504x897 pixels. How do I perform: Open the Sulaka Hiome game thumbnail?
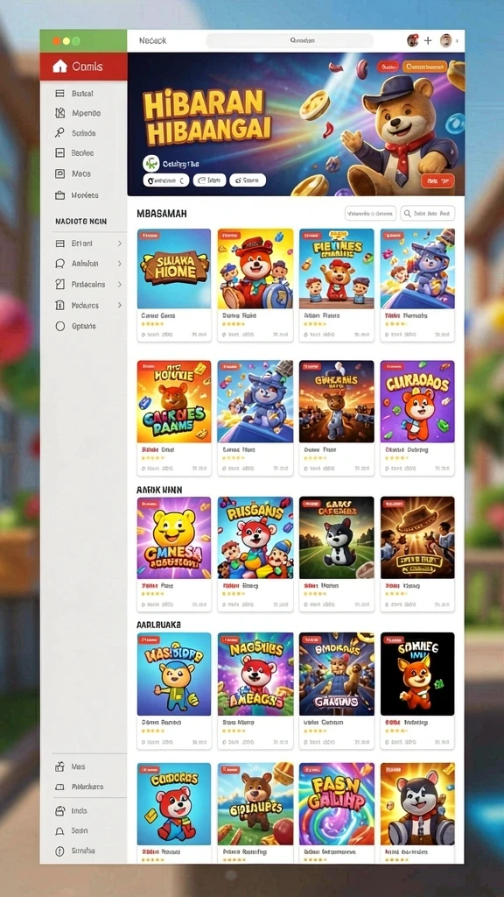coord(174,269)
